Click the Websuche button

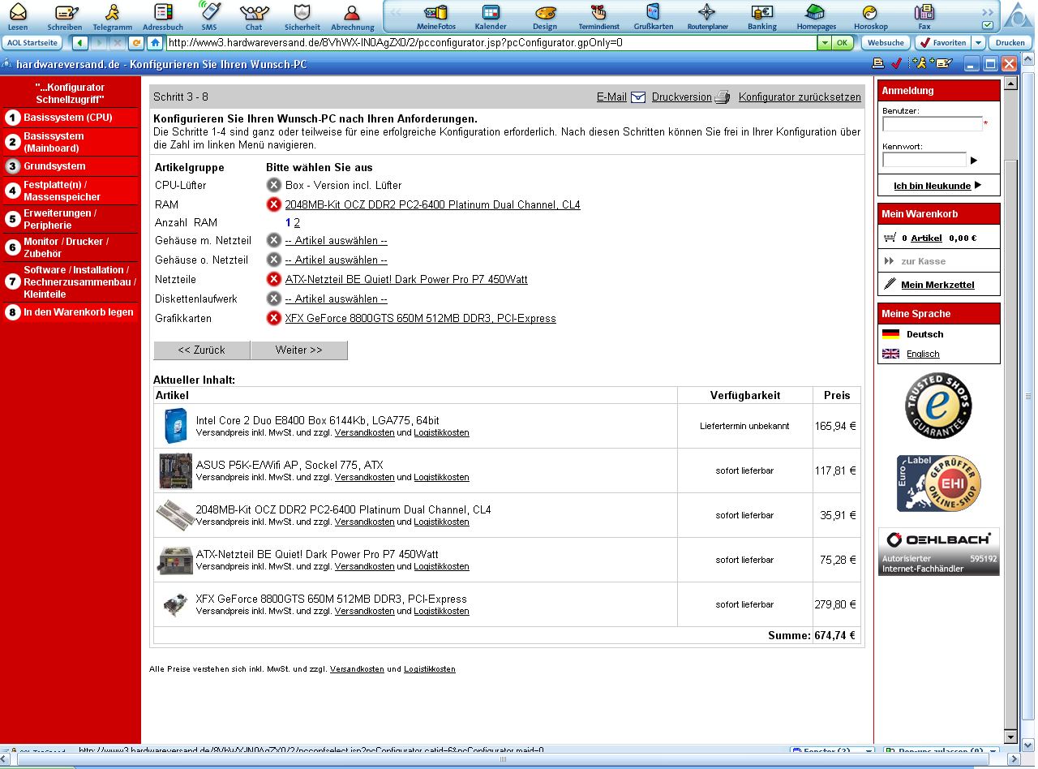pyautogui.click(x=886, y=43)
